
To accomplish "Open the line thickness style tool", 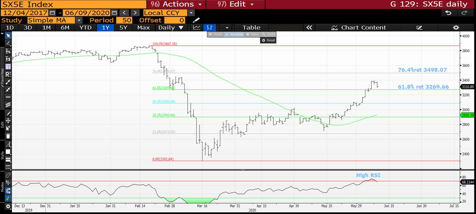I will [x=8, y=159].
